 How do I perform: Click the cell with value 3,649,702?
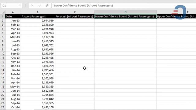(x=37, y=45)
